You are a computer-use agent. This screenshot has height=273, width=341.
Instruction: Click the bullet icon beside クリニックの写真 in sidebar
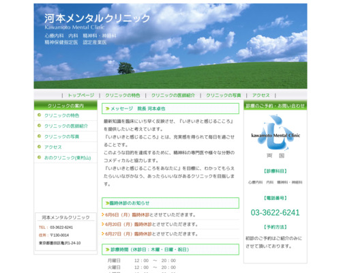point(39,136)
